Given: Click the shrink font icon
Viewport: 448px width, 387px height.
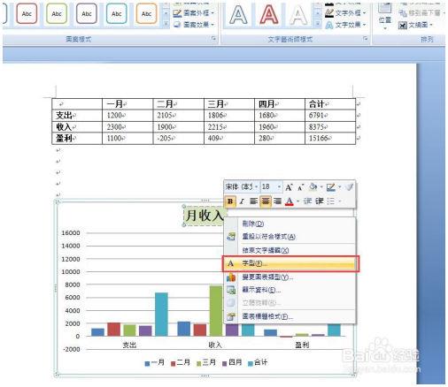Looking at the screenshot, I should tap(300, 187).
